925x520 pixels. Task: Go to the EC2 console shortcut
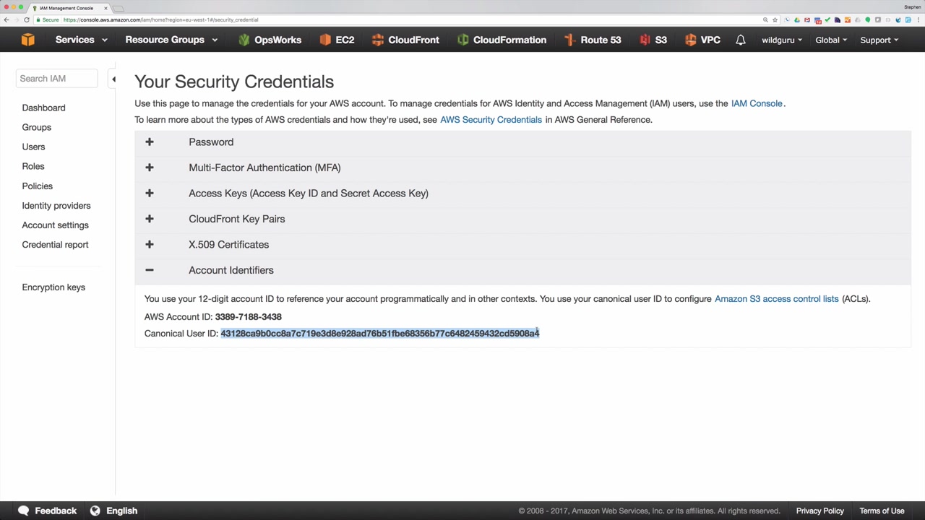click(x=337, y=40)
